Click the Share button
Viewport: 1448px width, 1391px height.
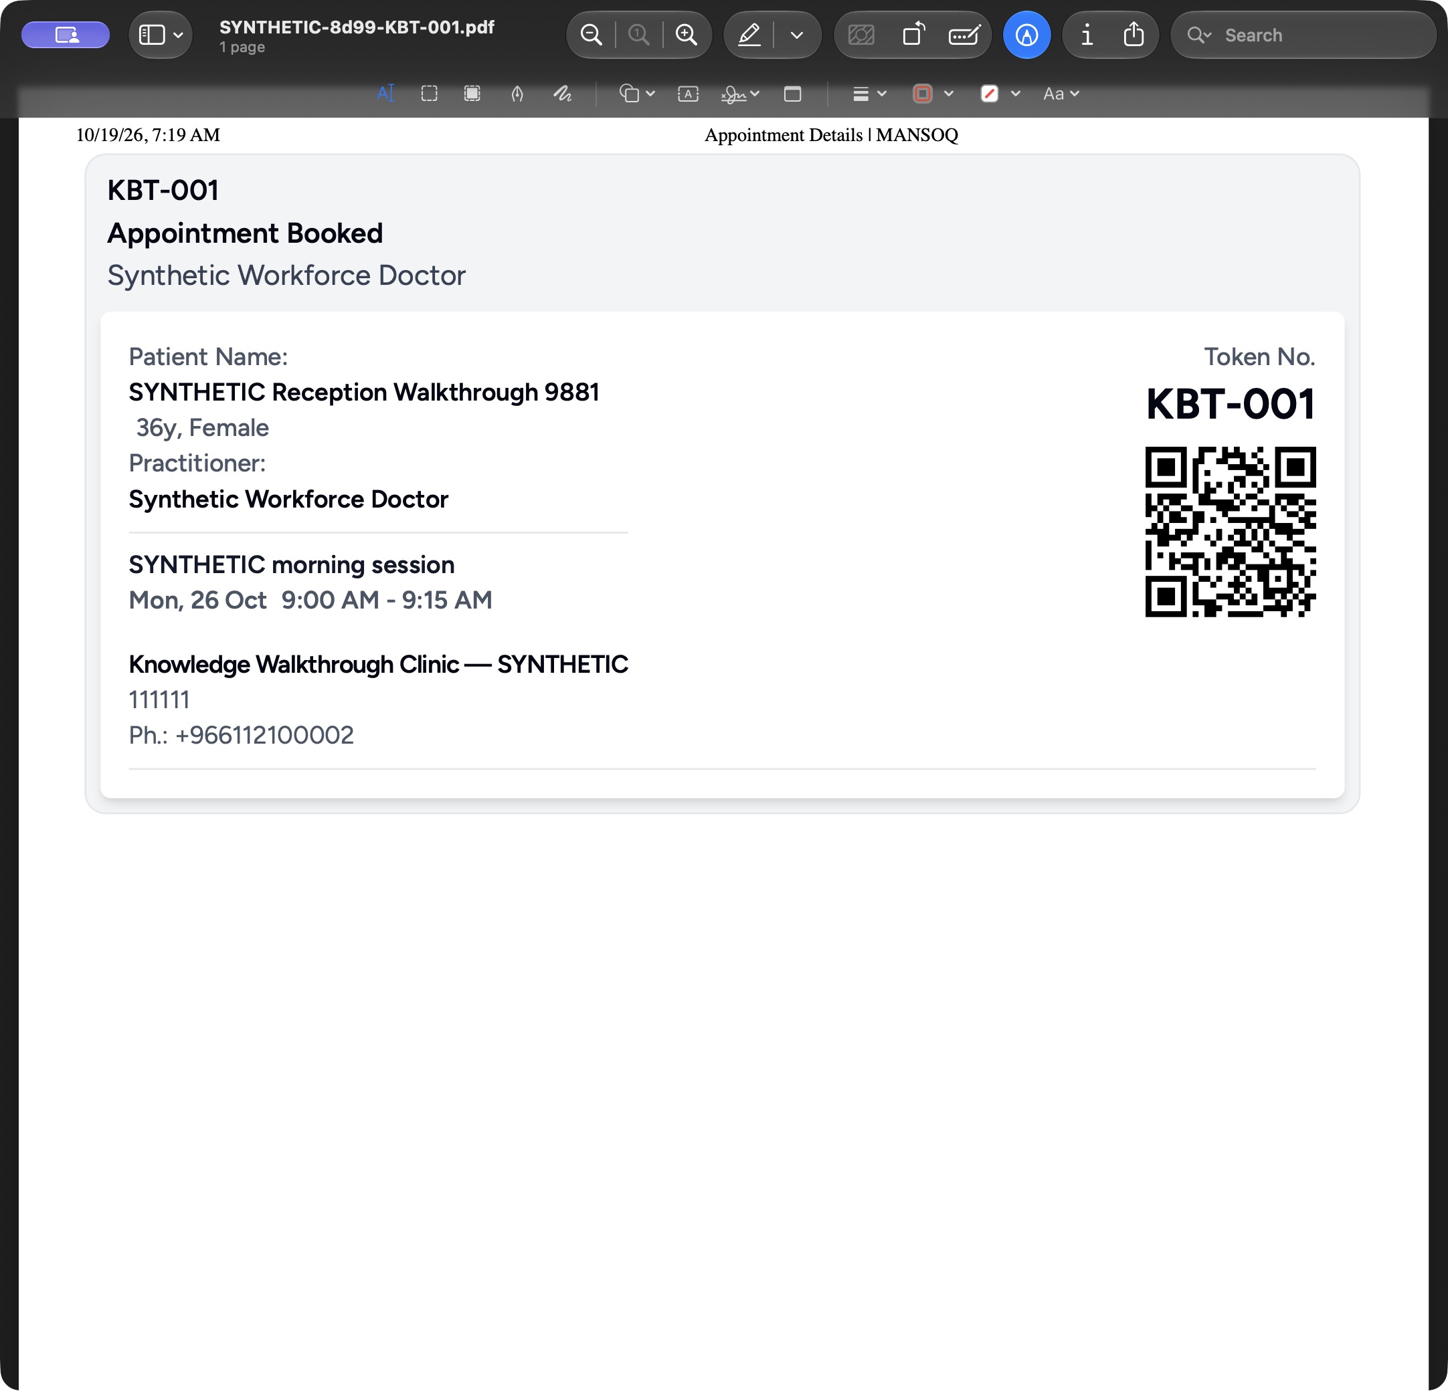1134,35
